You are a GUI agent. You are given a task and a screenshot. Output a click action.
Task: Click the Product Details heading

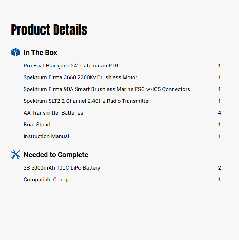(x=49, y=30)
